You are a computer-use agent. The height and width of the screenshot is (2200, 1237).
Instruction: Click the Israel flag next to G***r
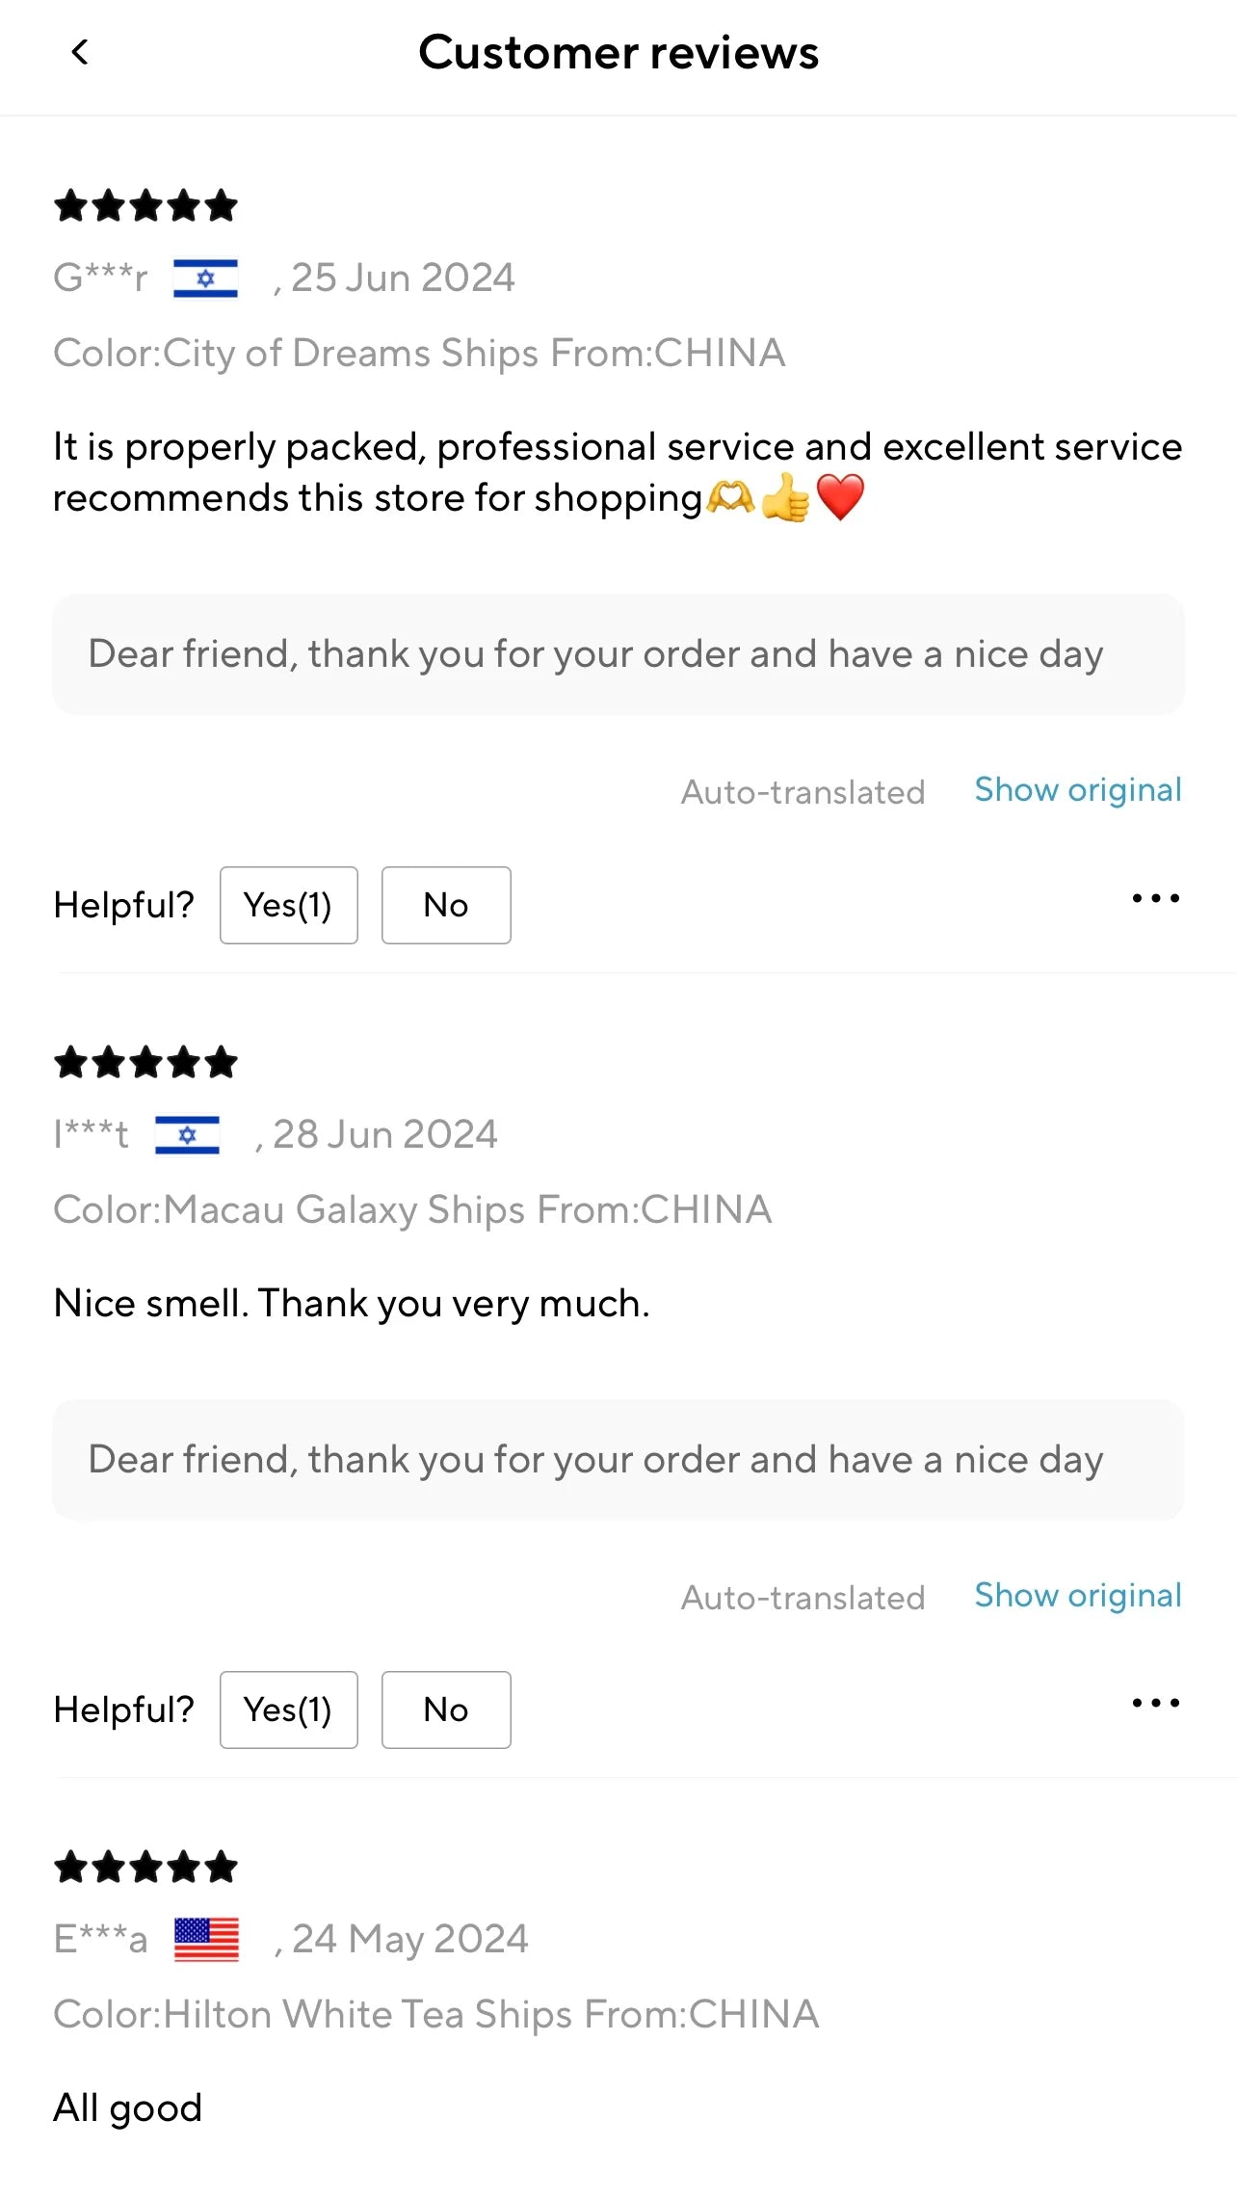(x=205, y=277)
